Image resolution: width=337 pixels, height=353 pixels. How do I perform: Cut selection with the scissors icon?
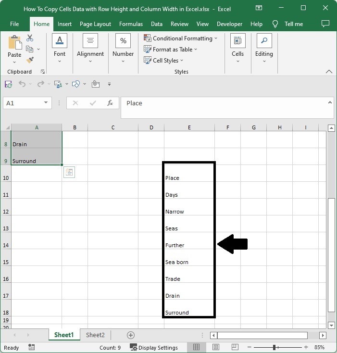(30, 38)
